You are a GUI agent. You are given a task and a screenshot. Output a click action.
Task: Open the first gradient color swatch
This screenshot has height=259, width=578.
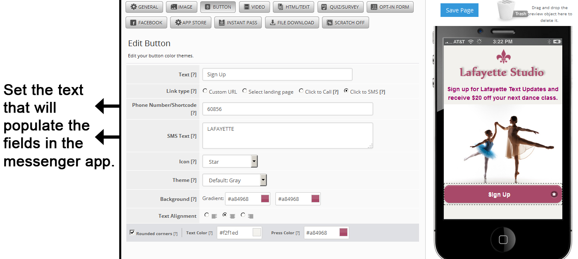(265, 199)
